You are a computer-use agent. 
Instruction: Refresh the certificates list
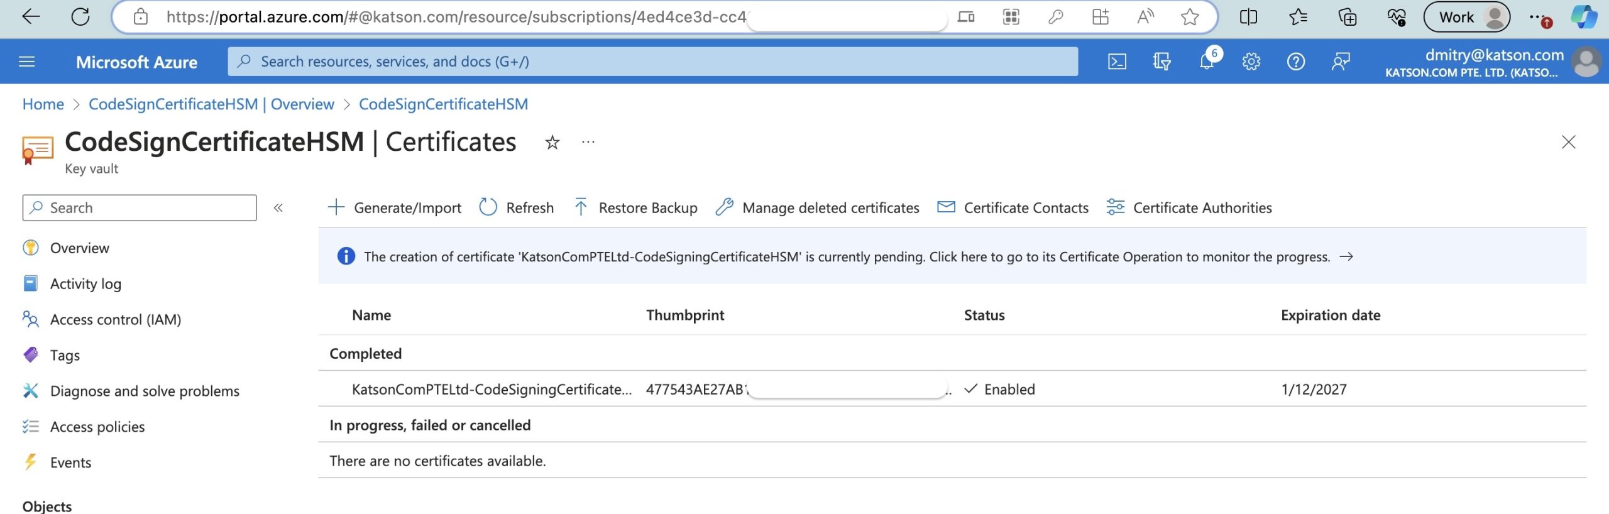point(517,208)
